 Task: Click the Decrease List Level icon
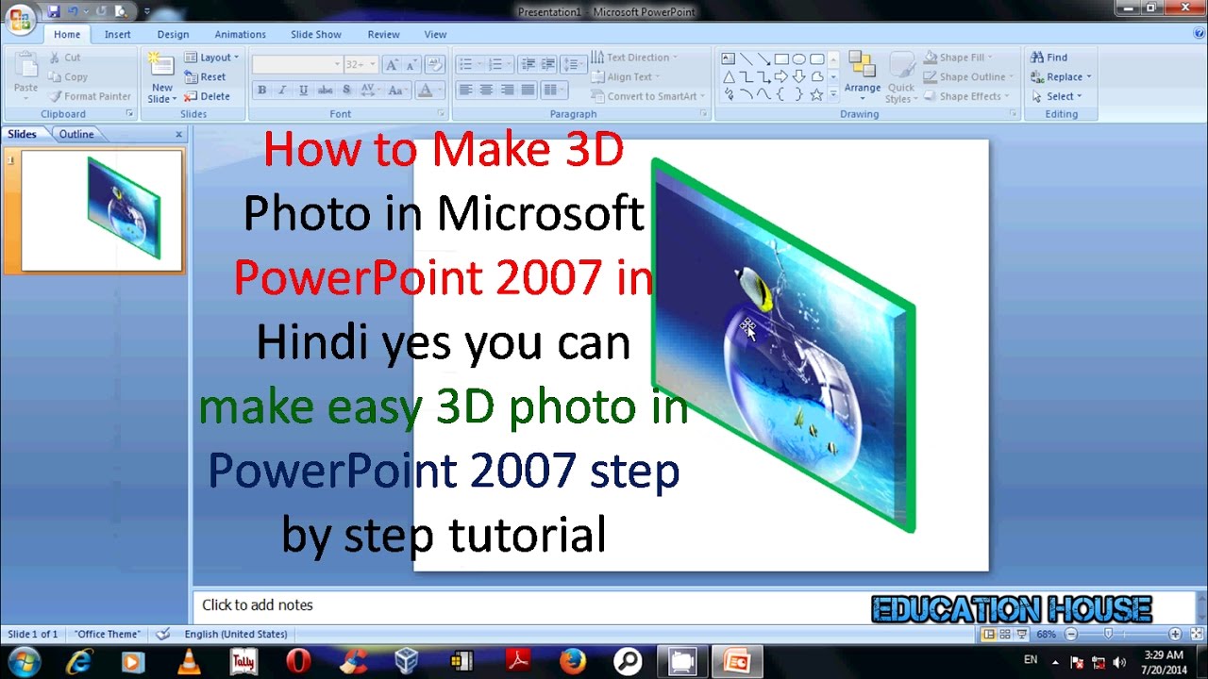pyautogui.click(x=528, y=64)
